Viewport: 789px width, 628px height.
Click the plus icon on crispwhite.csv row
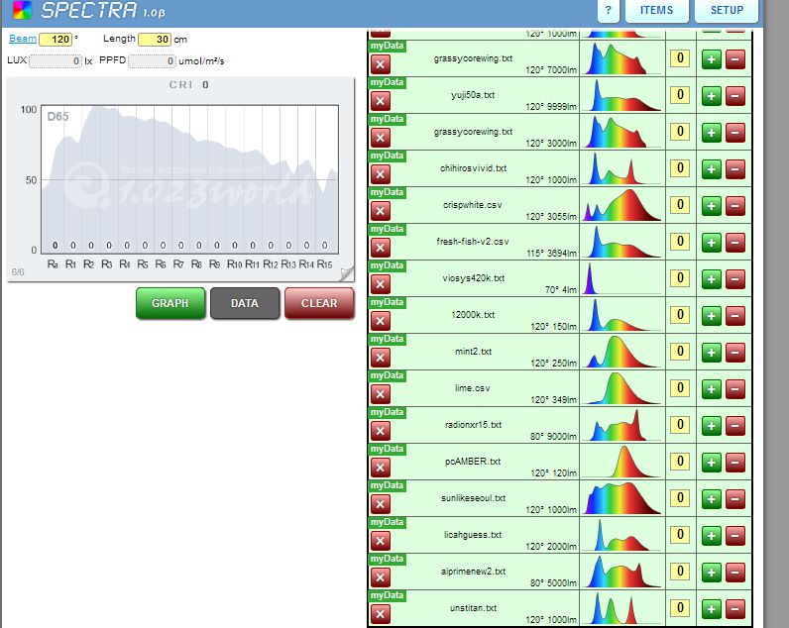[x=711, y=206]
